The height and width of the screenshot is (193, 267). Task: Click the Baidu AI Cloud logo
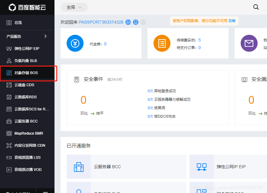(x=27, y=7)
